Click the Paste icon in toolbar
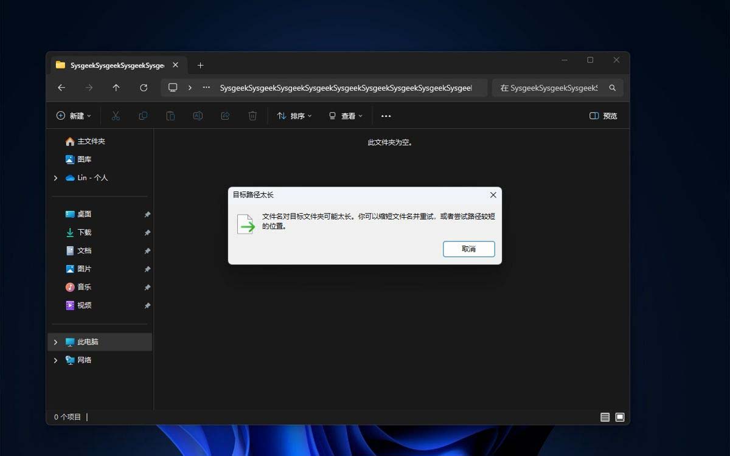Image resolution: width=730 pixels, height=456 pixels. click(170, 116)
